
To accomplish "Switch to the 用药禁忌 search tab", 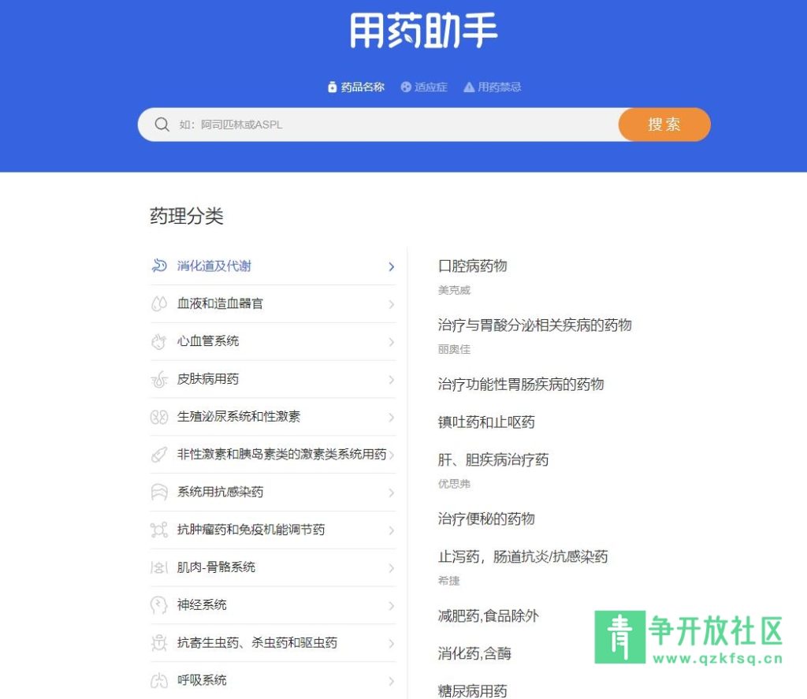I will pos(493,87).
